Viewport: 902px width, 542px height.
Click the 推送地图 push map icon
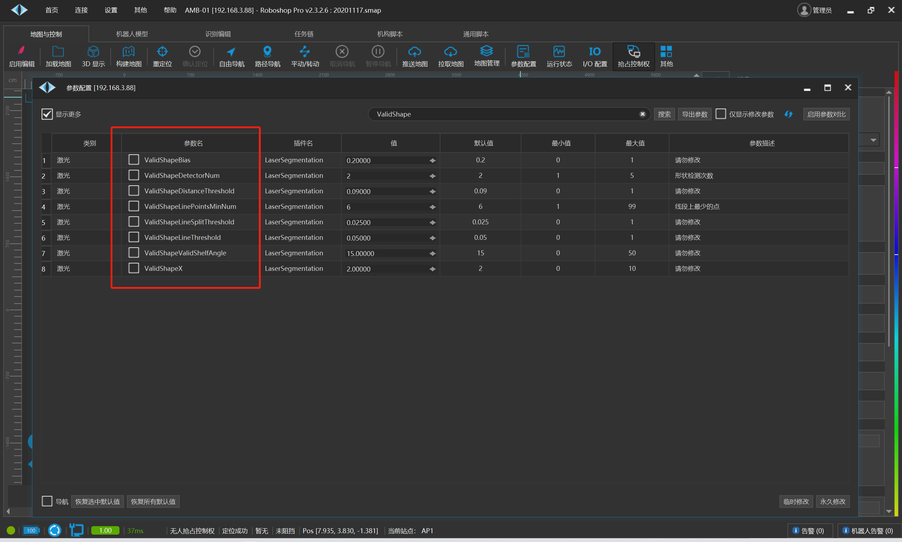point(415,52)
